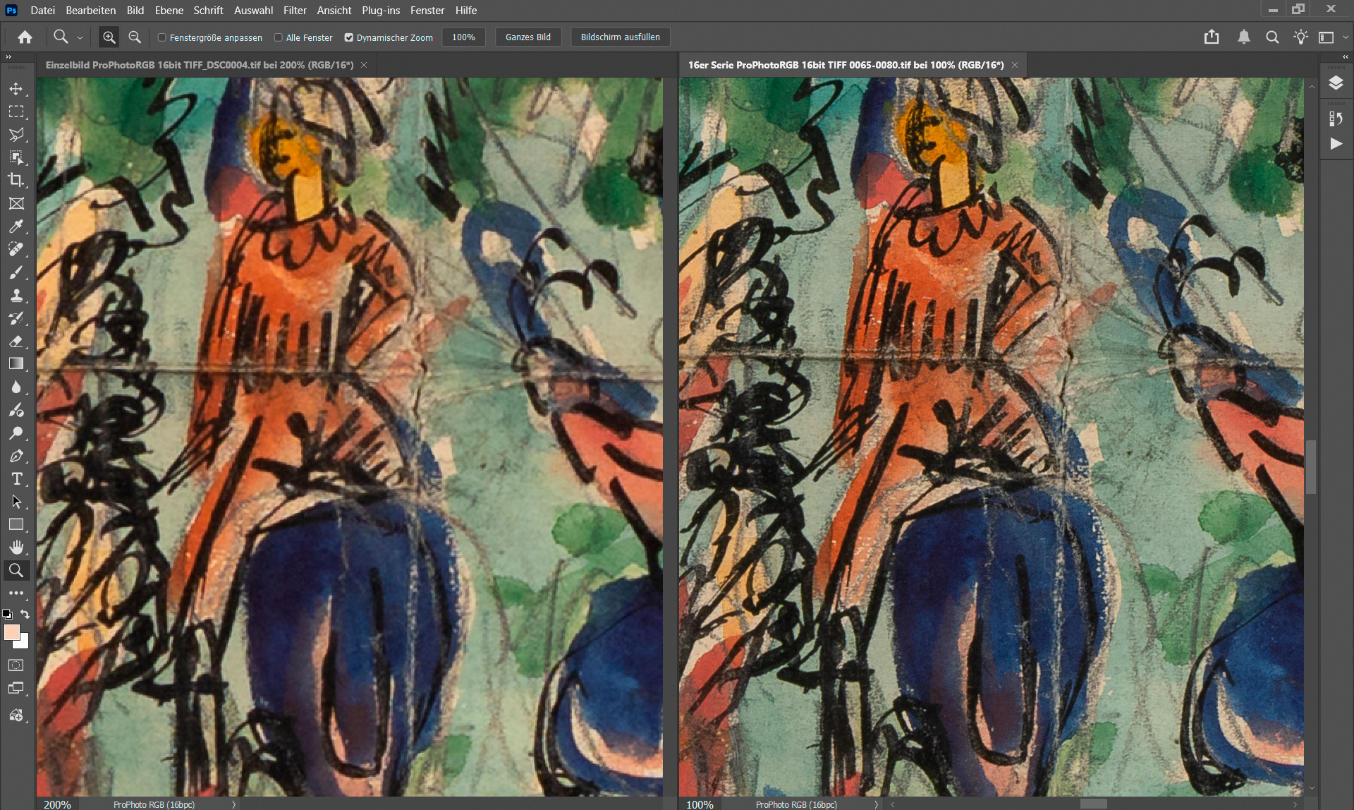The height and width of the screenshot is (810, 1354).
Task: Uncheck 'Dynamischer Zoom'
Action: 349,38
